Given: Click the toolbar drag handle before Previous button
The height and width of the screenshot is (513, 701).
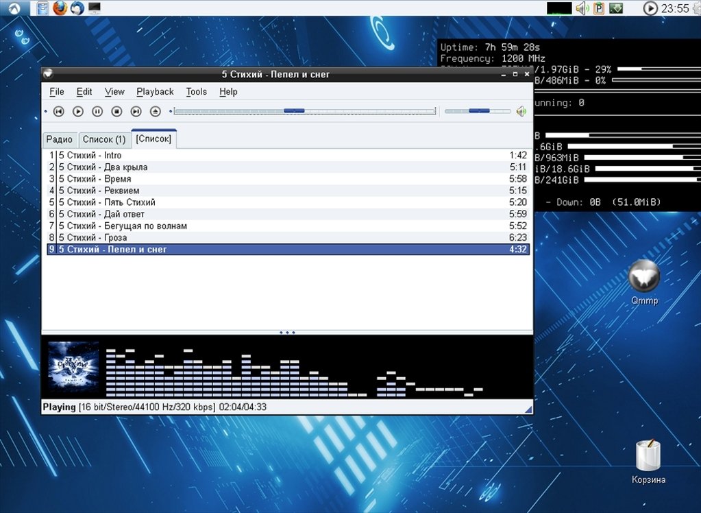Looking at the screenshot, I should (46, 112).
